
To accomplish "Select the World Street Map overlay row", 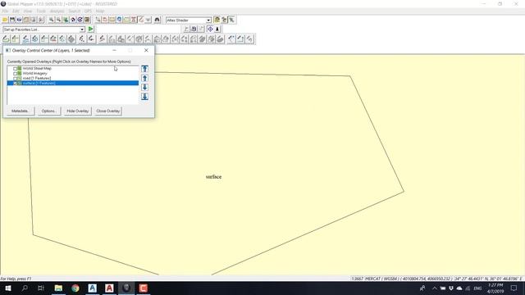I will [73, 68].
